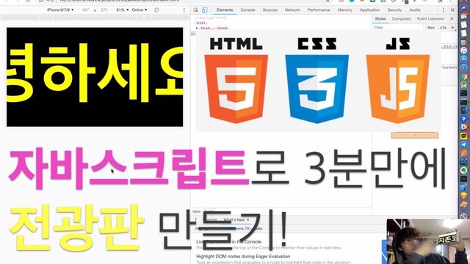Open the drawer three-dot menu
This screenshot has width=470, height=264.
(196, 220)
